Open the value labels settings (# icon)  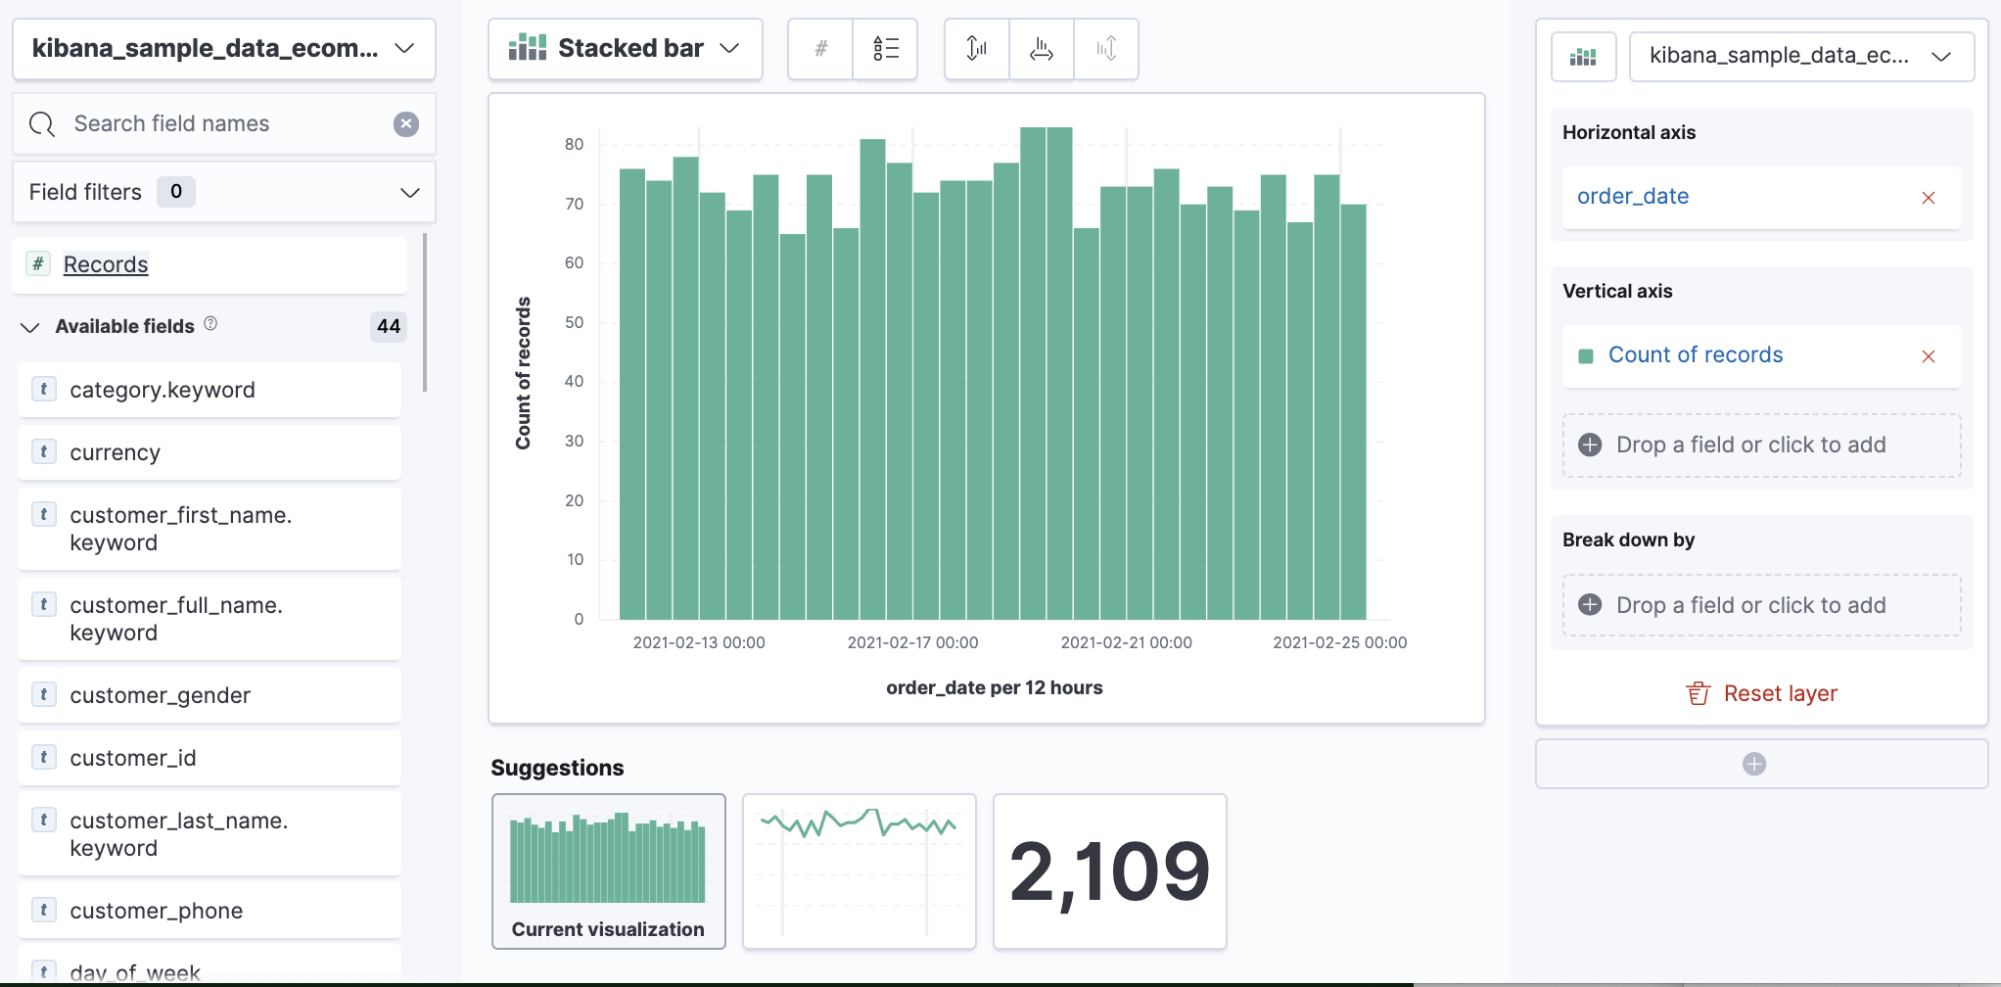coord(820,49)
